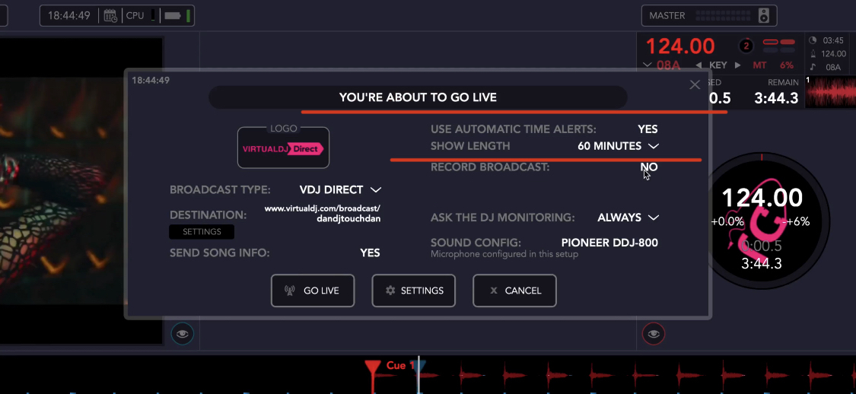Expand the BROADCAST TYPE VDJ DIRECT dropdown
Viewport: 856px width, 394px height.
tap(340, 189)
